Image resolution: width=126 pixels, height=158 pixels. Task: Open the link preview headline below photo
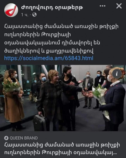click(x=62, y=149)
